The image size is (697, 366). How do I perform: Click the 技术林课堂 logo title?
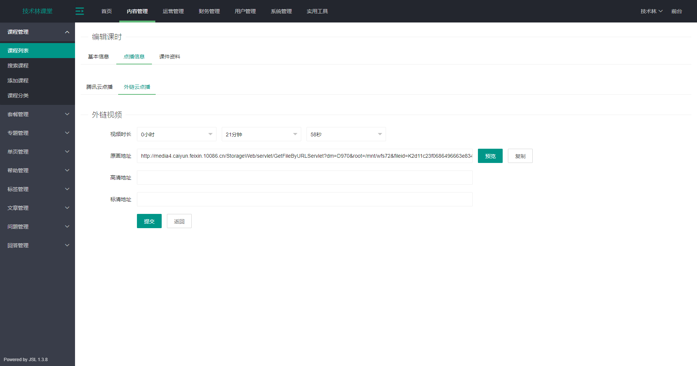[x=38, y=11]
